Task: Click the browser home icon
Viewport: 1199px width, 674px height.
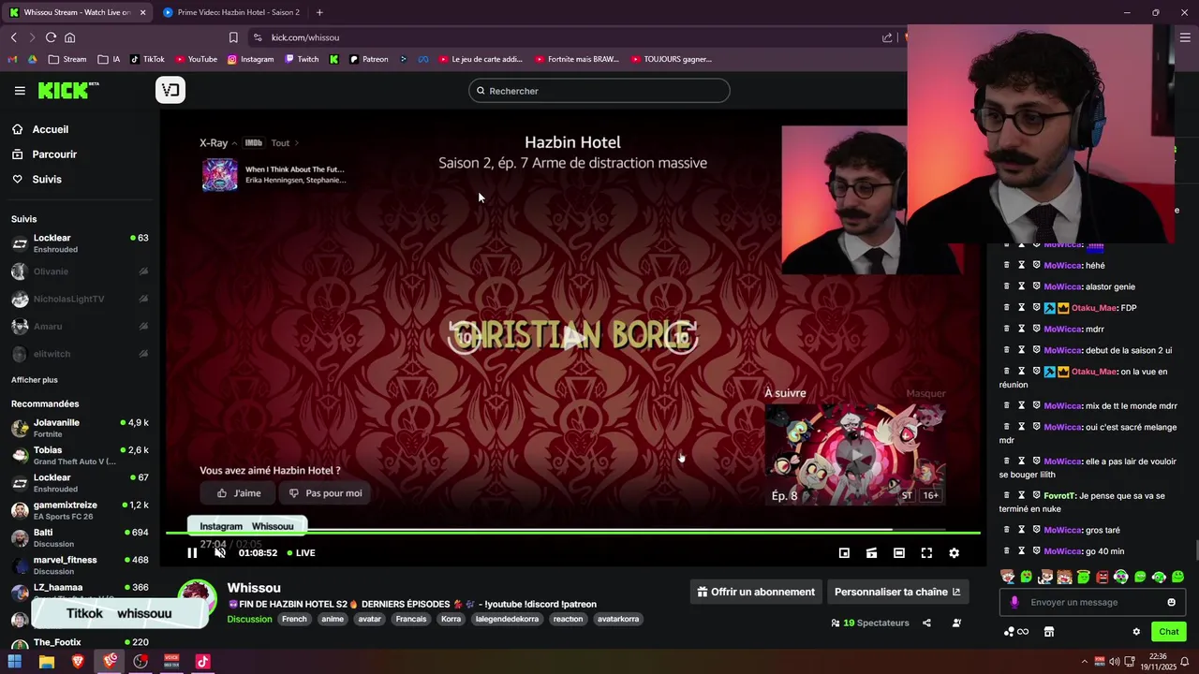Action: [x=69, y=37]
